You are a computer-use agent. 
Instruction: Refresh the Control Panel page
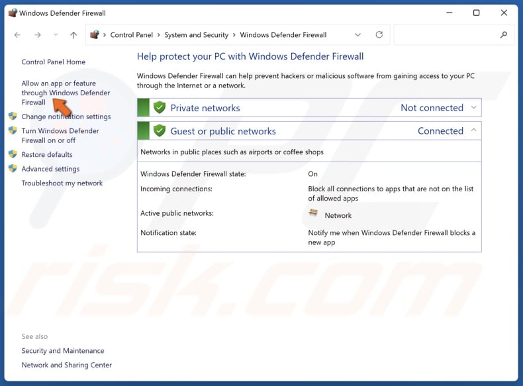pos(379,34)
